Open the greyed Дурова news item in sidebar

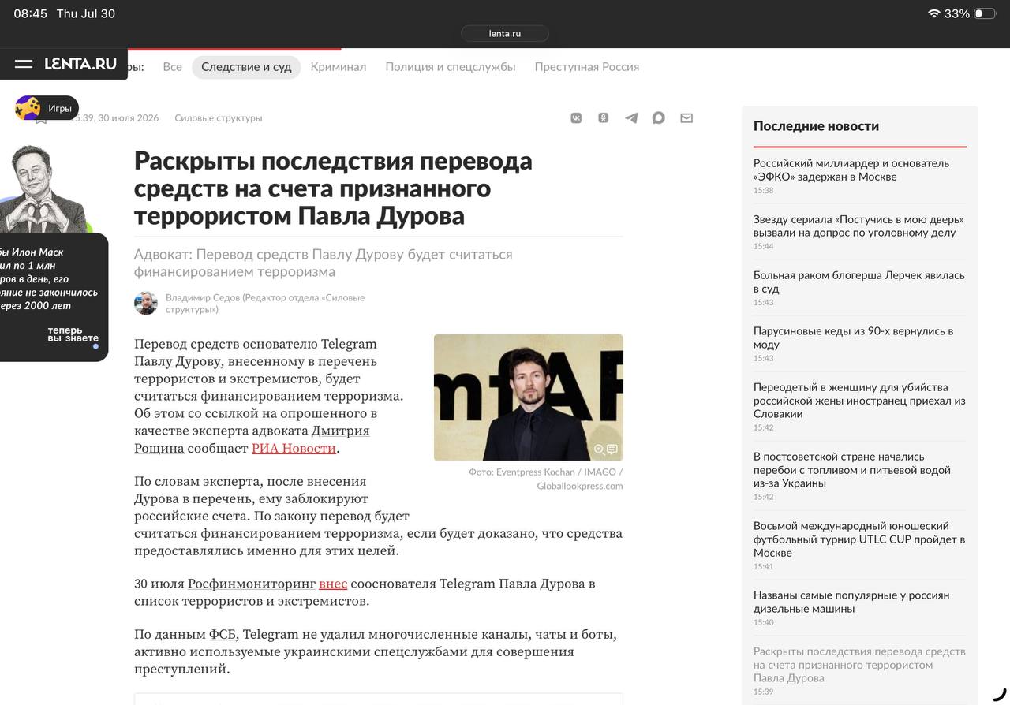point(859,665)
